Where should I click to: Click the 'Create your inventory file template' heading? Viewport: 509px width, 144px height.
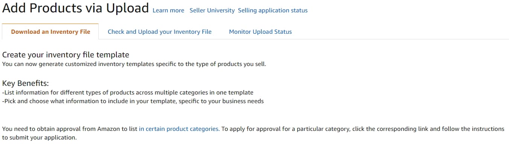pos(66,55)
